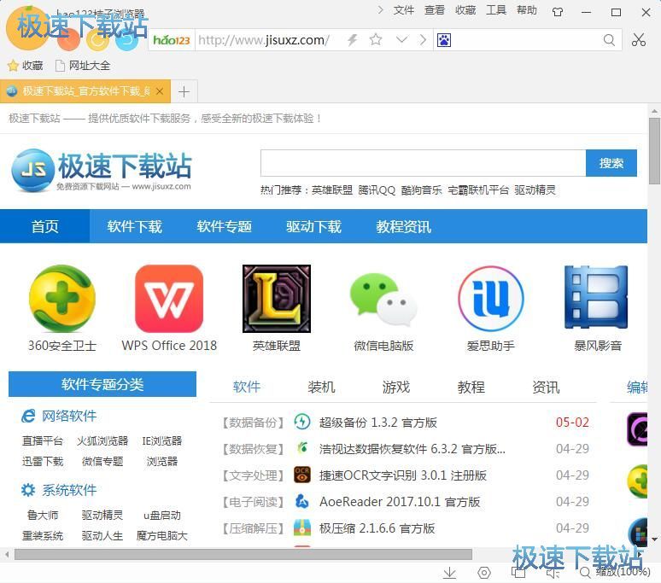Go to the 首页 navigation tab
The height and width of the screenshot is (583, 661).
44,227
